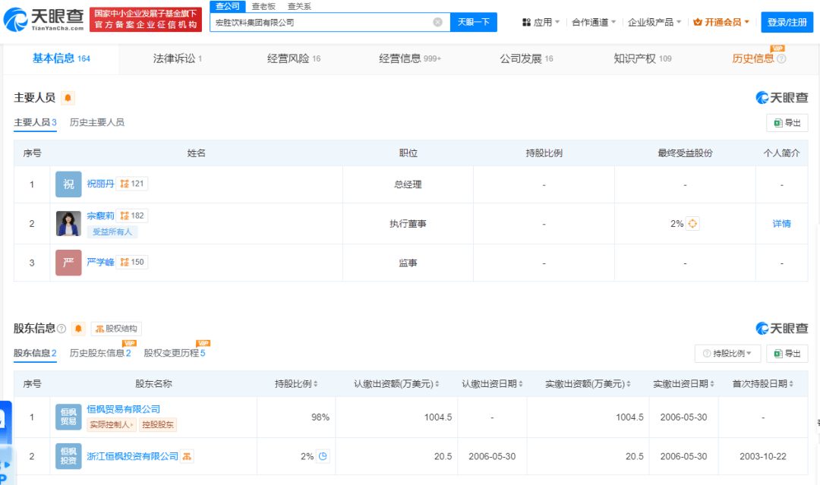Image resolution: width=820 pixels, height=485 pixels.
Task: Open the 法律诉讼 tab
Action: click(x=177, y=58)
